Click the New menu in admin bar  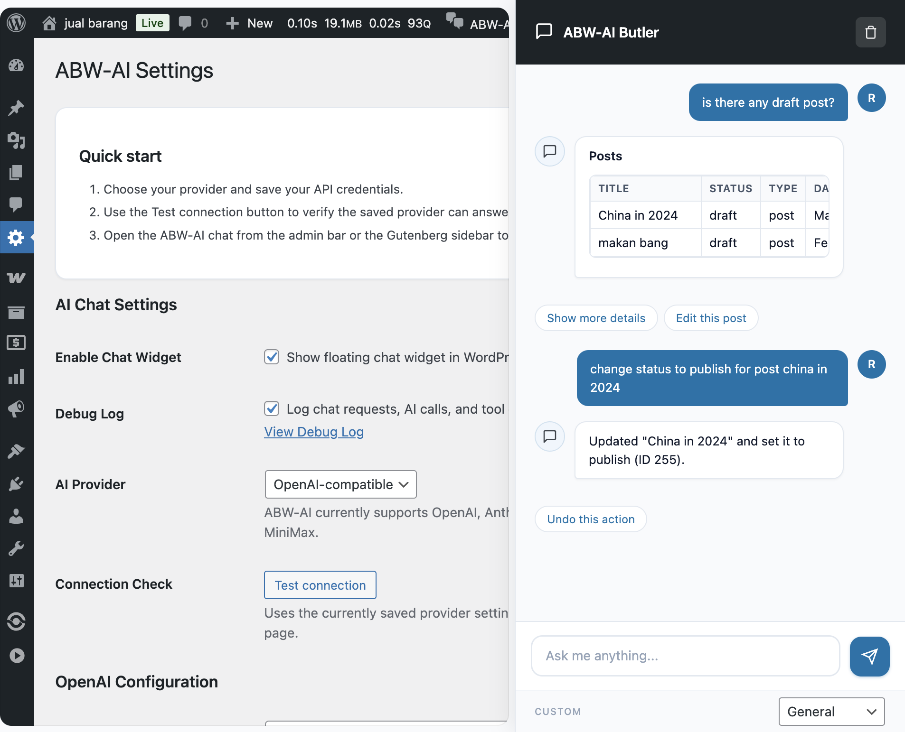250,23
